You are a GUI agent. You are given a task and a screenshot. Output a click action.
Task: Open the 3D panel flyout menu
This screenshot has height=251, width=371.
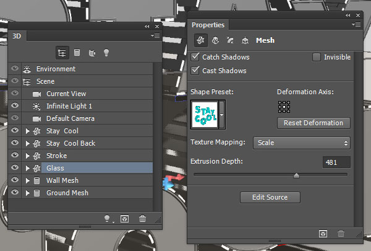pos(155,35)
